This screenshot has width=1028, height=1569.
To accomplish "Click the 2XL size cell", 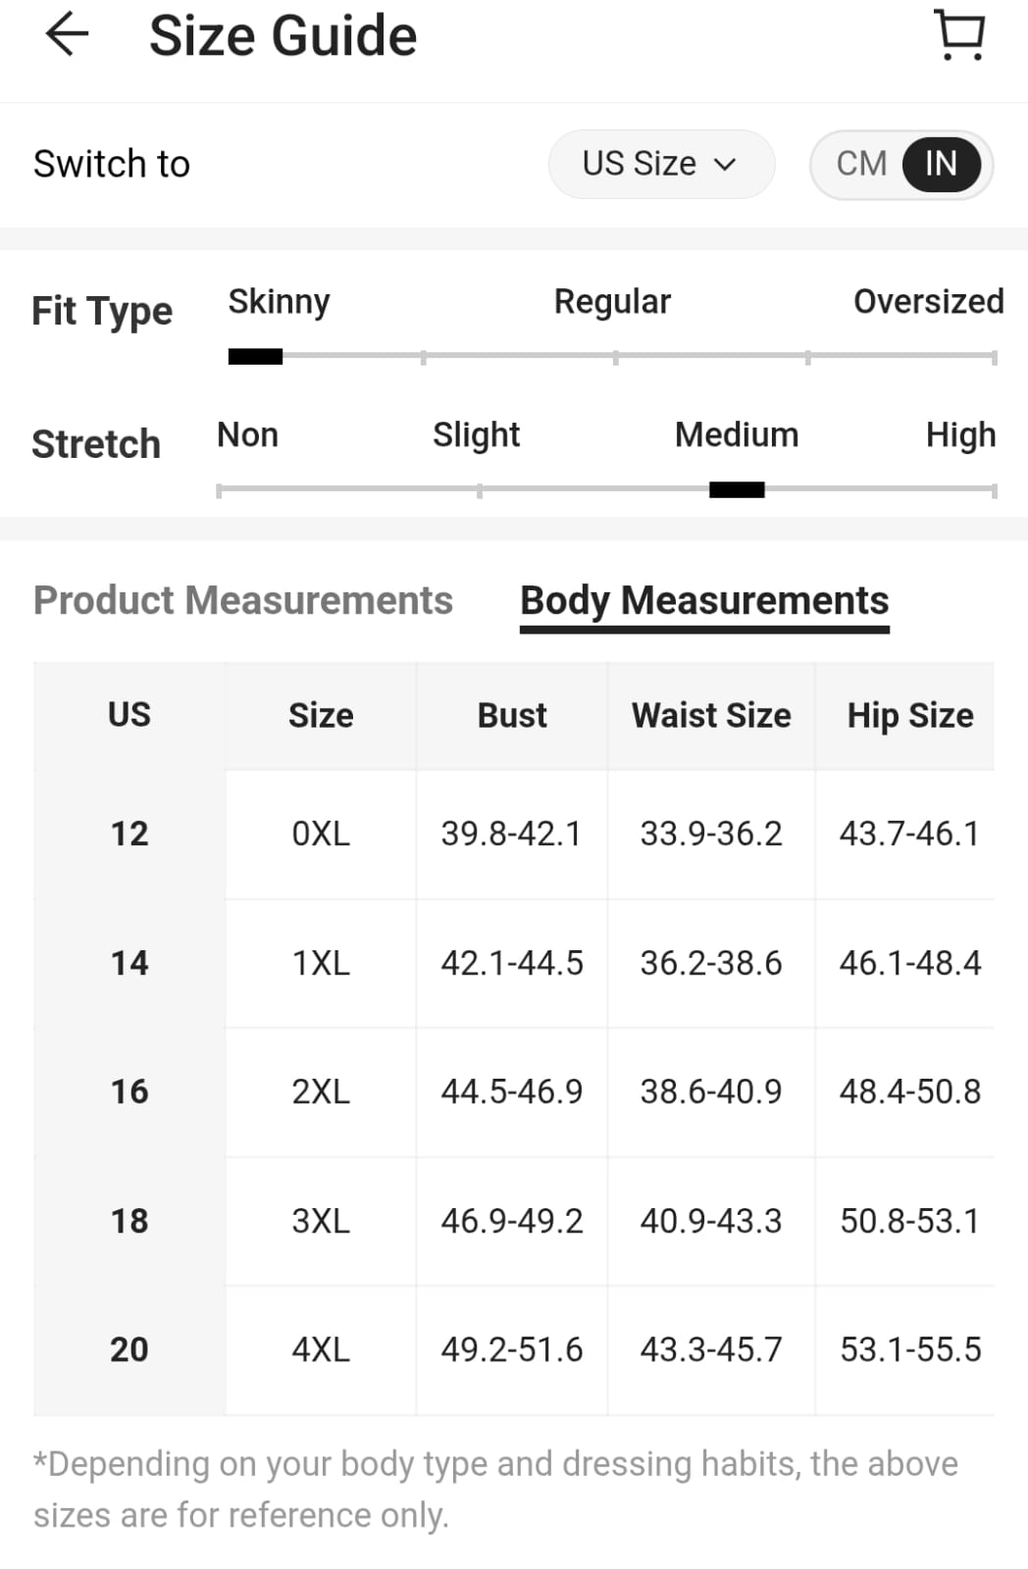I will tap(321, 1091).
